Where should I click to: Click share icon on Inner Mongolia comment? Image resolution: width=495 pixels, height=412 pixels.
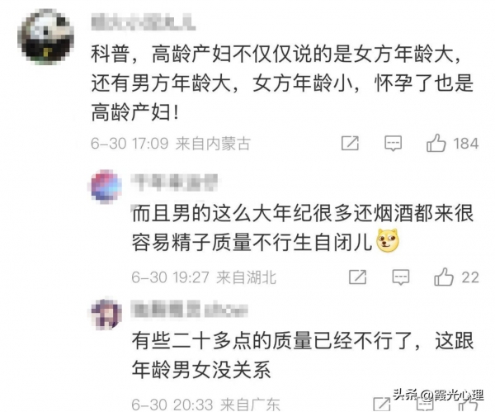[x=350, y=143]
